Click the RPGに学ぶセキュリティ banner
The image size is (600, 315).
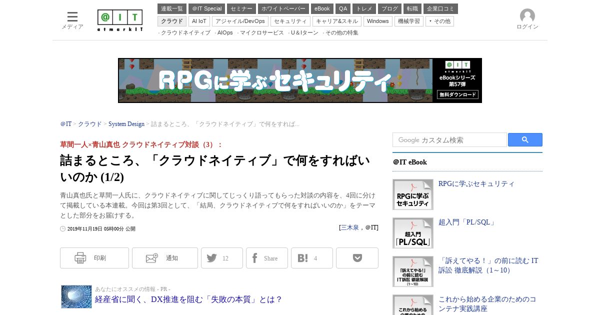pos(300,80)
